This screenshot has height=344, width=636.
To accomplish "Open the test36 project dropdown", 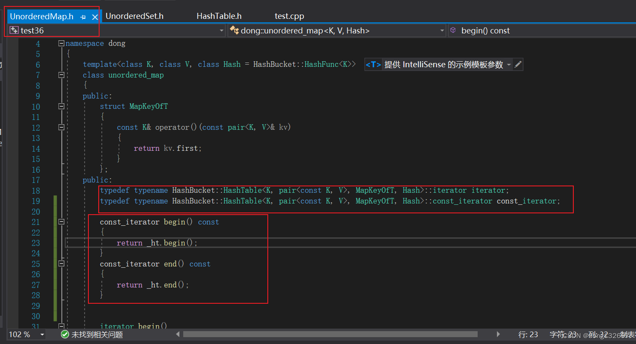I will 222,31.
